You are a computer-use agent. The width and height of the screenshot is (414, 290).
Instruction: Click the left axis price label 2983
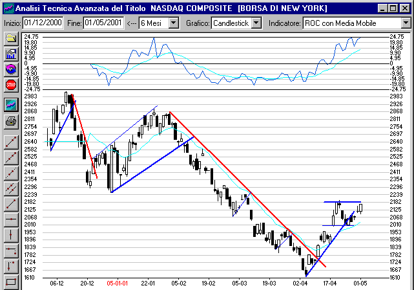tap(30, 96)
